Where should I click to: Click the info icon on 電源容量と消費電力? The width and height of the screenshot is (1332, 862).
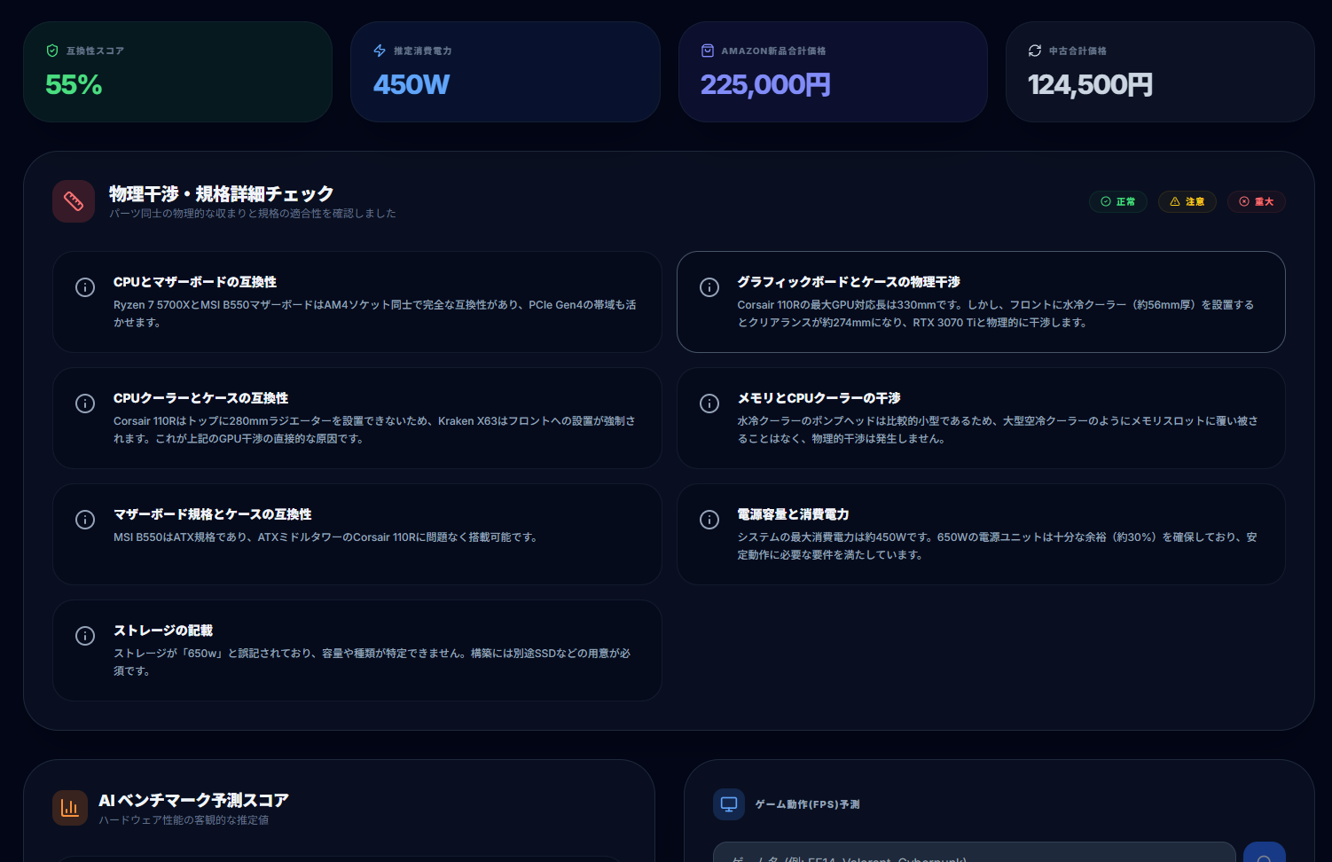pos(709,520)
